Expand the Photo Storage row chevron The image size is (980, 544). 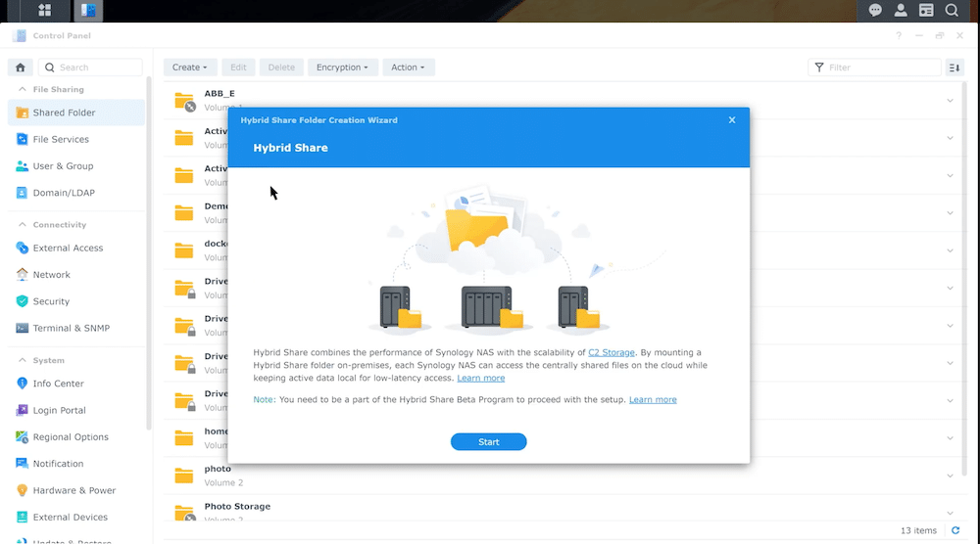pyautogui.click(x=950, y=513)
